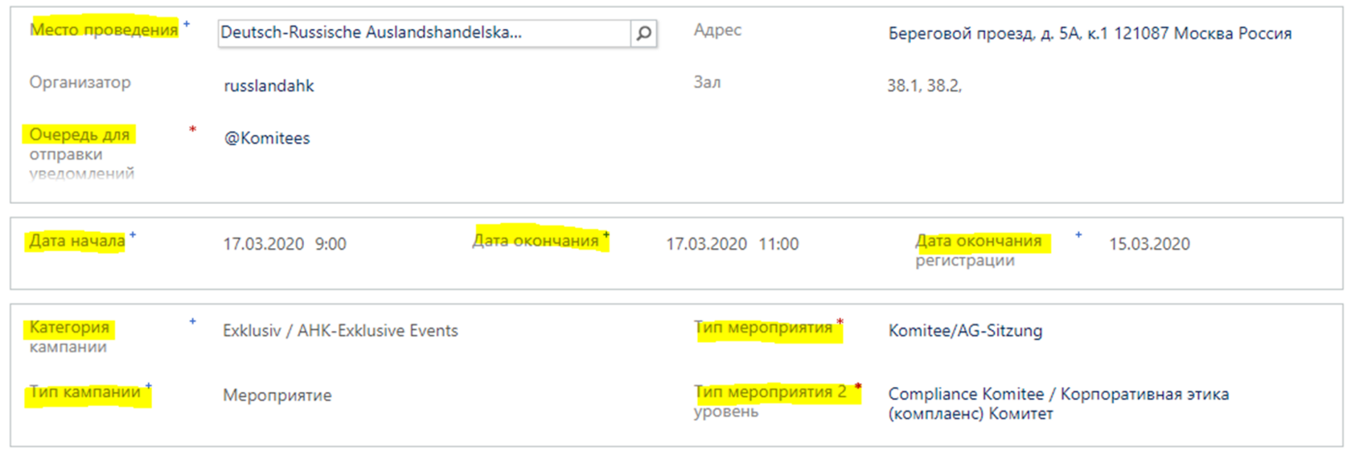Open the @Komitees notification queue value

(x=267, y=138)
